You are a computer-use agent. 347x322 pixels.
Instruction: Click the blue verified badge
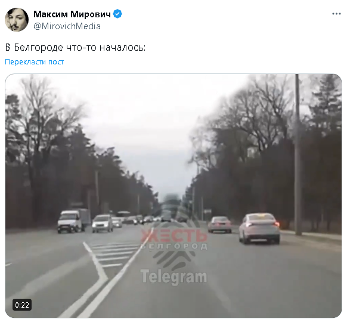click(x=117, y=14)
